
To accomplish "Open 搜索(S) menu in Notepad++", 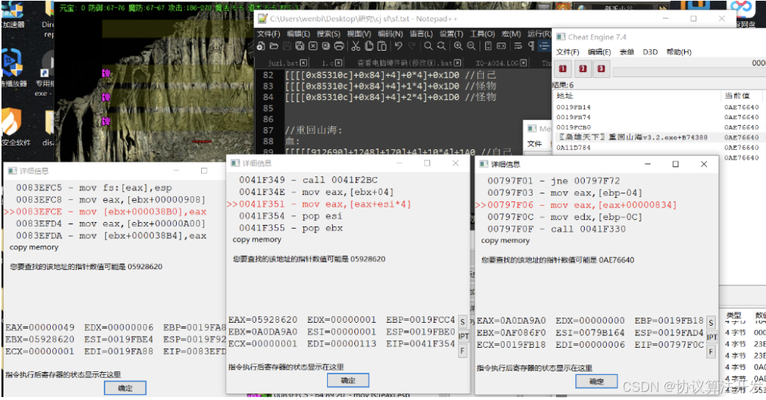I will coord(328,34).
